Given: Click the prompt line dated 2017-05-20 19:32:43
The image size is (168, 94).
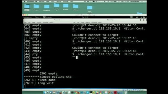Looking at the screenshot, I should point(104,51).
